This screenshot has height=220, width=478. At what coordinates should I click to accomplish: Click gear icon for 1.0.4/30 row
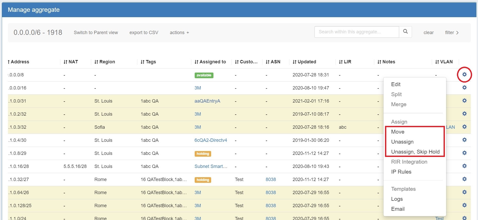click(464, 140)
